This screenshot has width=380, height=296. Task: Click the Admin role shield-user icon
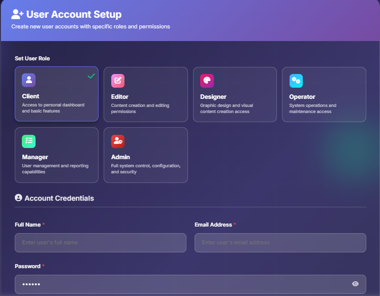coord(118,141)
